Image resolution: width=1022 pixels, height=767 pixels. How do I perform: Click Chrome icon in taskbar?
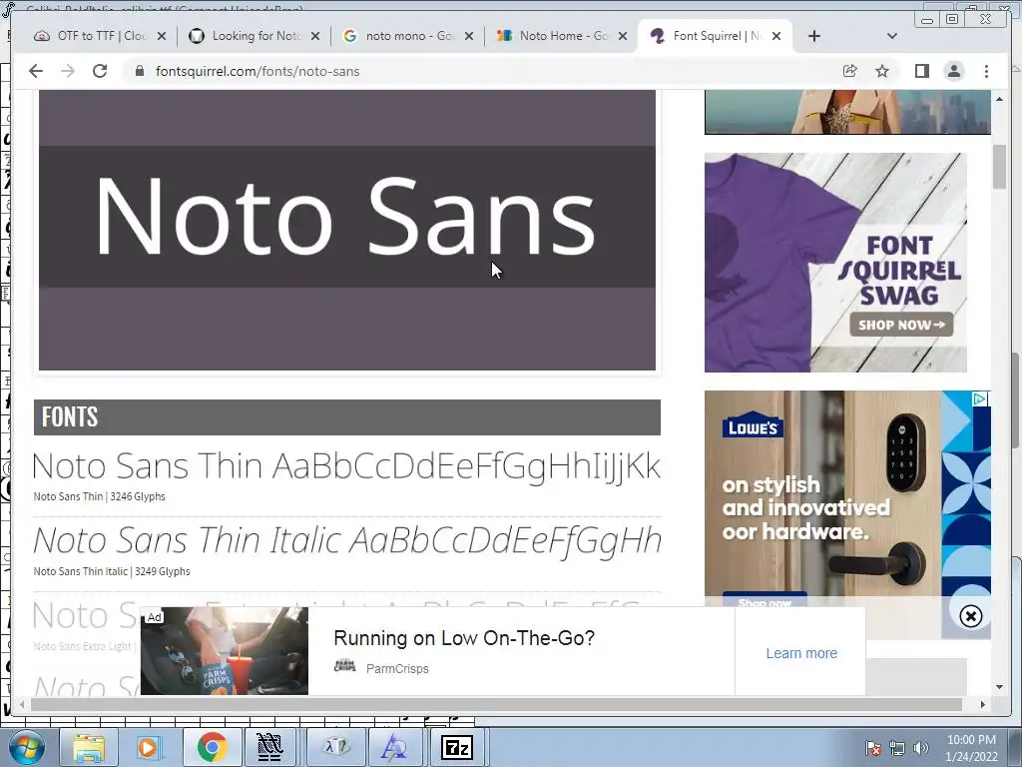(212, 747)
